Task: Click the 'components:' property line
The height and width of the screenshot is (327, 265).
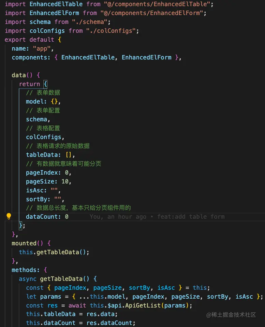Action: click(x=97, y=57)
